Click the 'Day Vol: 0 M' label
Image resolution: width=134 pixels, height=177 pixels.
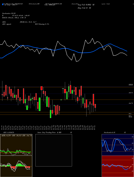(x=84, y=8)
